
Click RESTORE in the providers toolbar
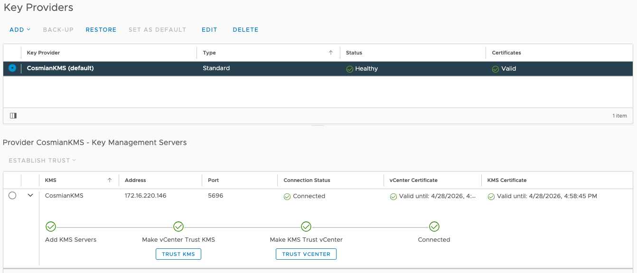click(101, 29)
